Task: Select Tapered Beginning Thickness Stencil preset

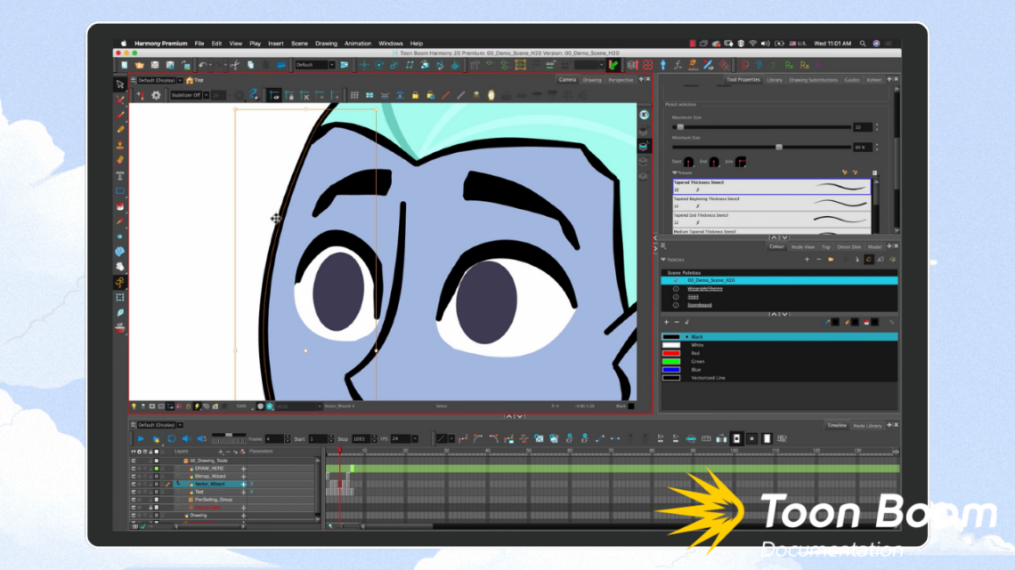Action: coord(772,203)
